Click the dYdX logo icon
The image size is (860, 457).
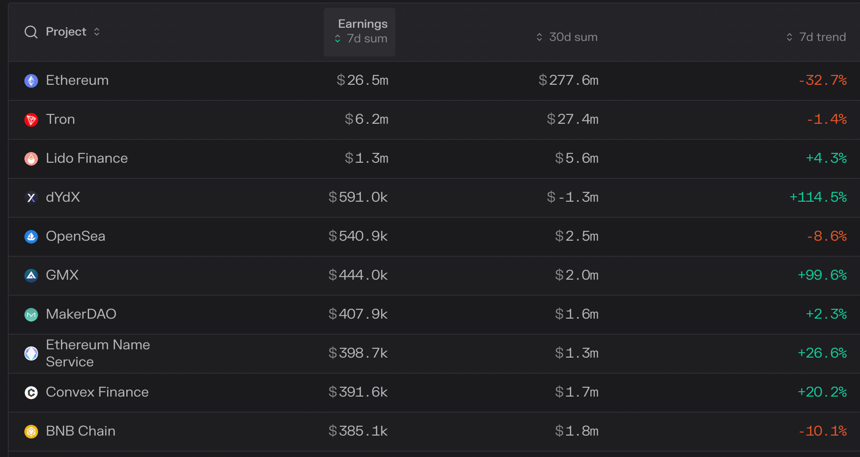[x=31, y=198]
